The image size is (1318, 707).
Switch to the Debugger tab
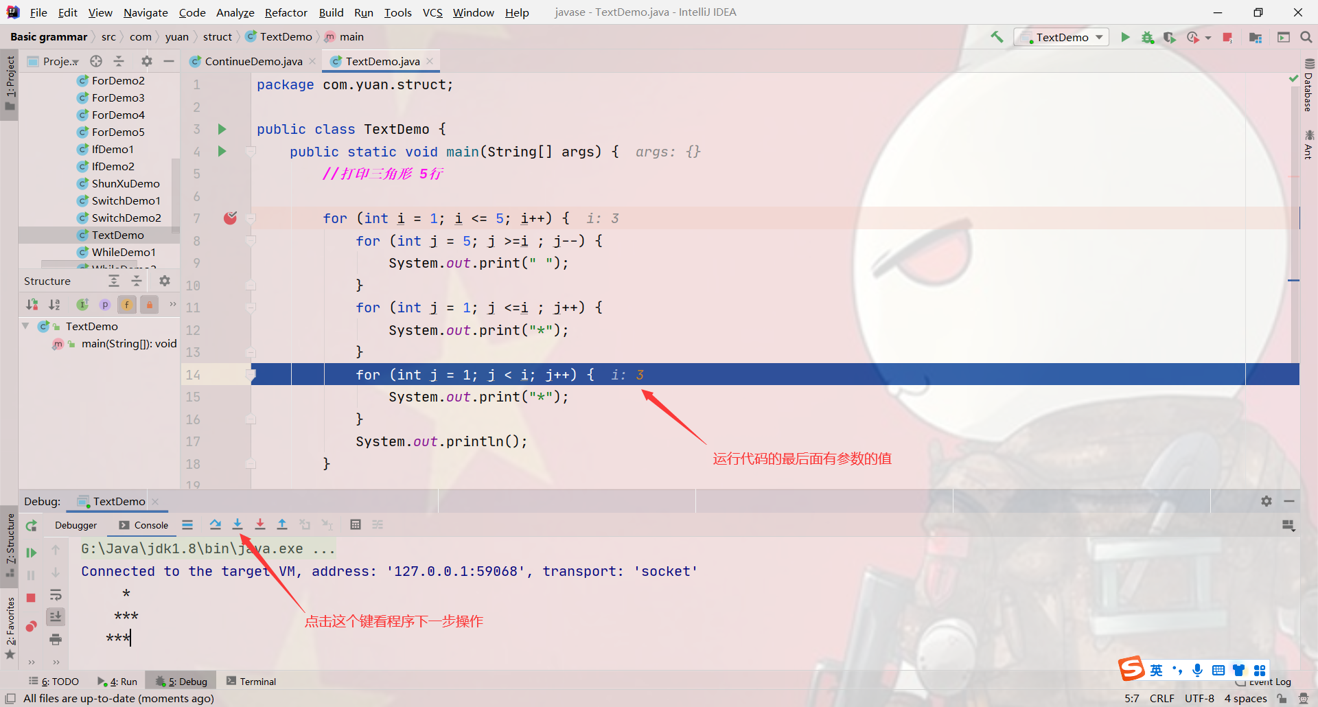(x=76, y=525)
